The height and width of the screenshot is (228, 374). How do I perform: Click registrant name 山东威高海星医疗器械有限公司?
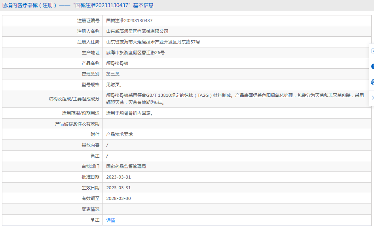click(x=137, y=31)
